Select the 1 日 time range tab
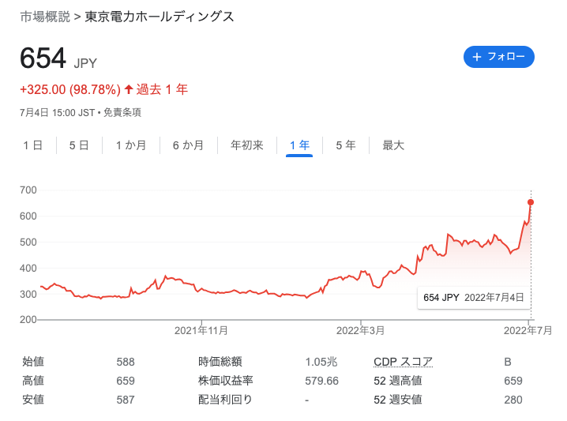 [x=33, y=145]
